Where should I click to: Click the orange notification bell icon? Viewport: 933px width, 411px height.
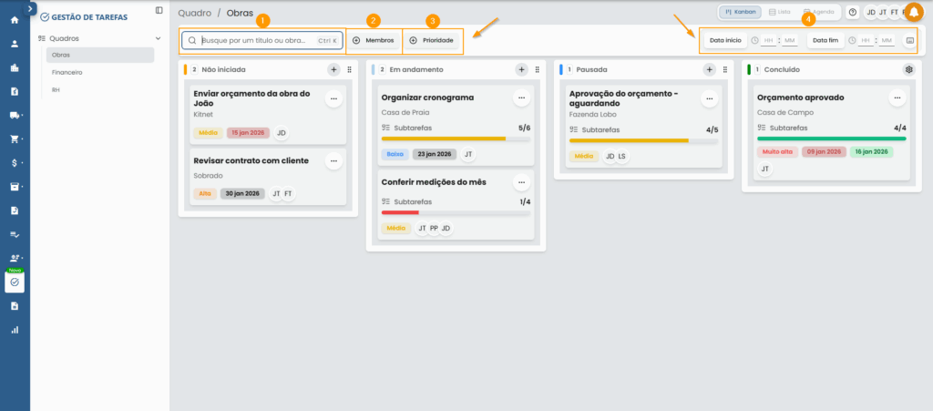pos(913,12)
